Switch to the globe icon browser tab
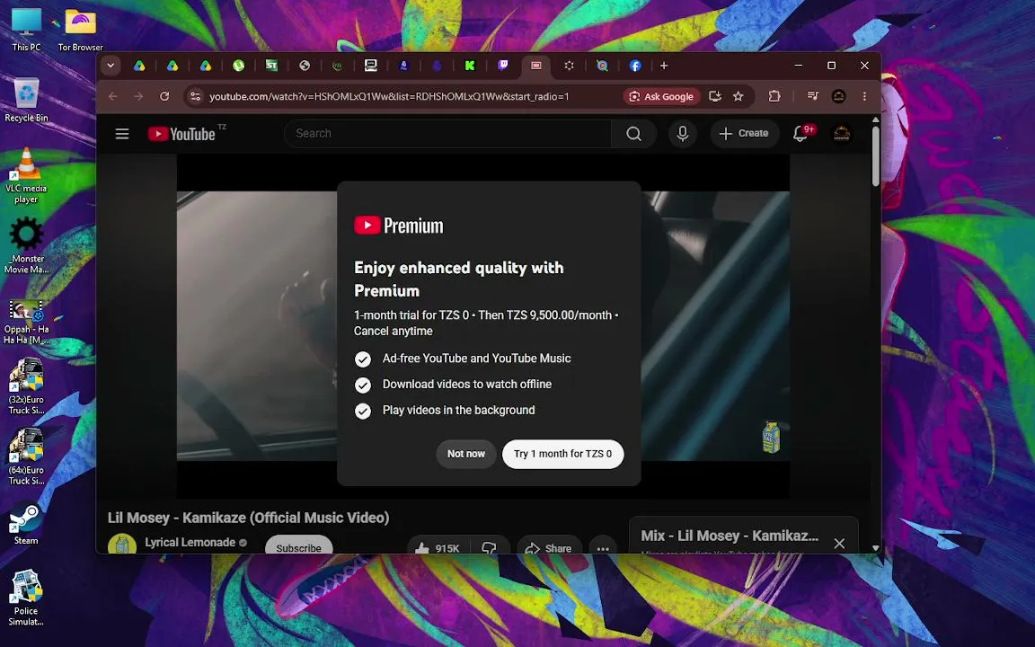The width and height of the screenshot is (1035, 647). click(x=305, y=66)
